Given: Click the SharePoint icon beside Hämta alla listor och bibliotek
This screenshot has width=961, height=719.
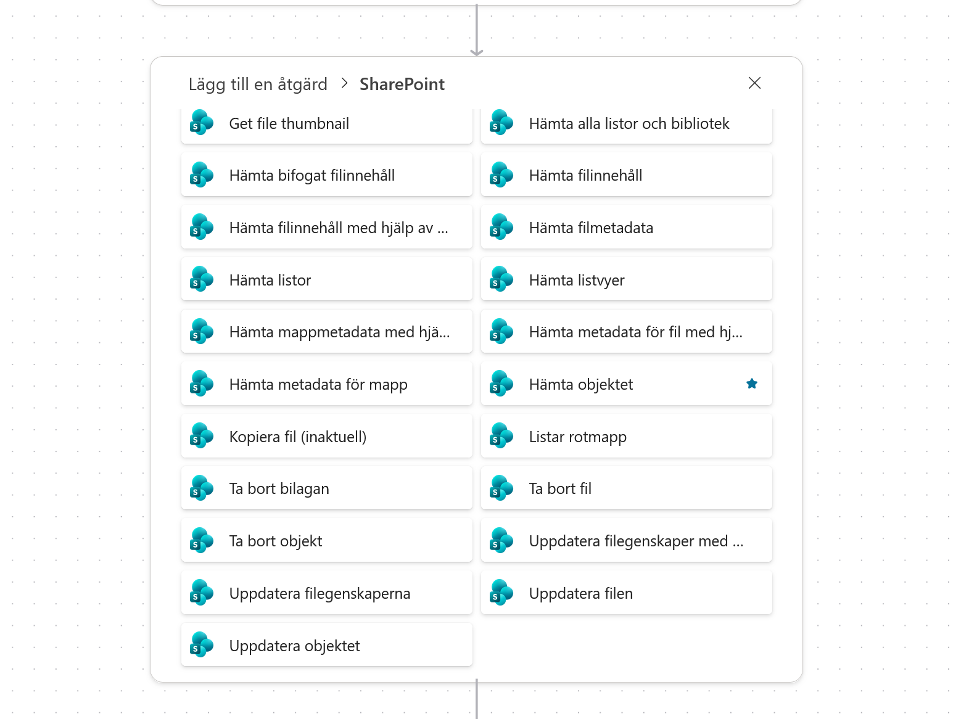Looking at the screenshot, I should point(501,123).
